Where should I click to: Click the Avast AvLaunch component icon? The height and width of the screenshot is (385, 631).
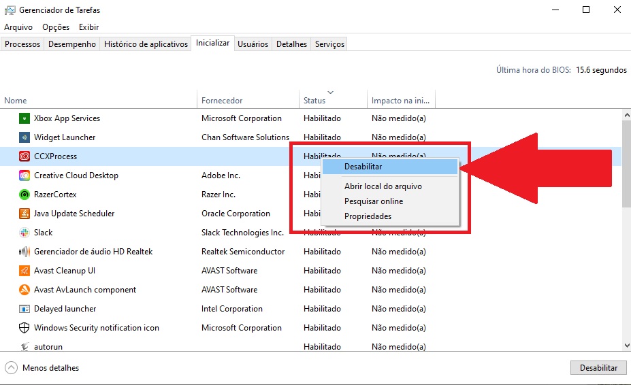pyautogui.click(x=25, y=290)
